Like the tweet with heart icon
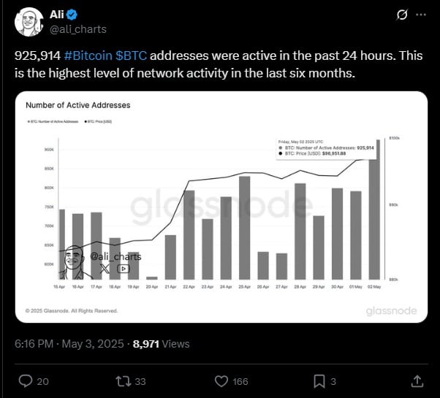Viewport: 440px width, 398px height. pyautogui.click(x=221, y=381)
